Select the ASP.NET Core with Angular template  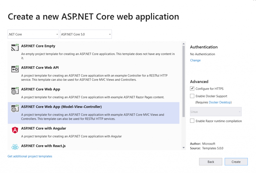tap(75, 130)
